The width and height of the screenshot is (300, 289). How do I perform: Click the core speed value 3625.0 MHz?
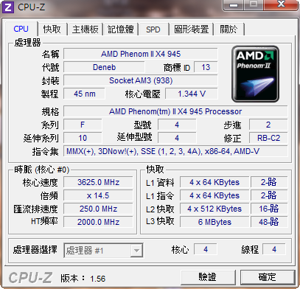click(x=98, y=182)
